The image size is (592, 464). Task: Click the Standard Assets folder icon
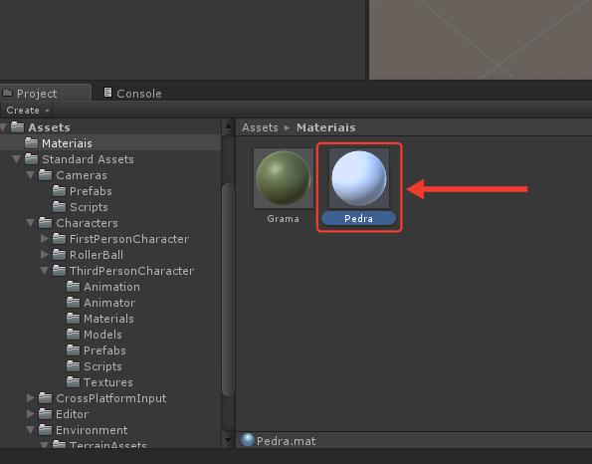click(31, 159)
